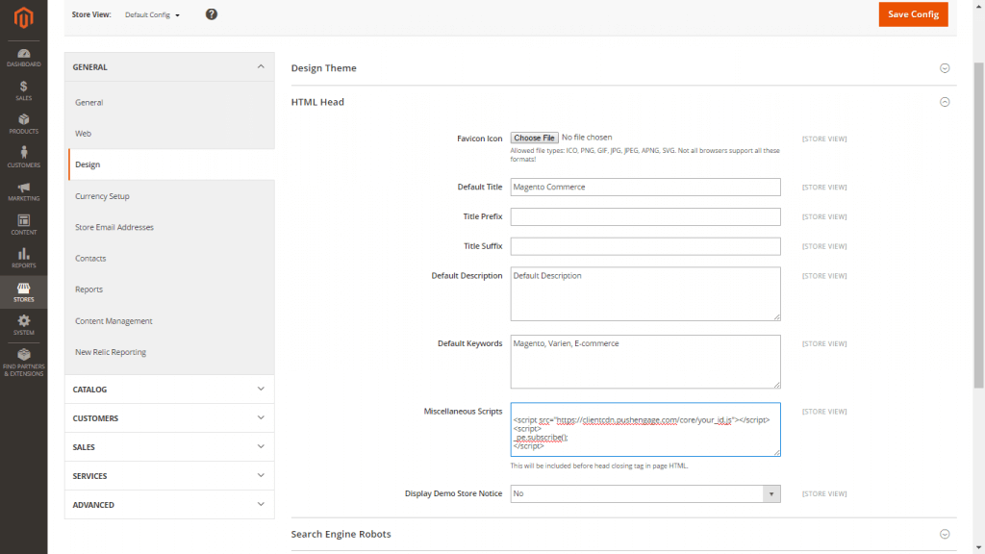This screenshot has width=985, height=554.
Task: Expand the SERVICES configuration section
Action: click(x=169, y=476)
